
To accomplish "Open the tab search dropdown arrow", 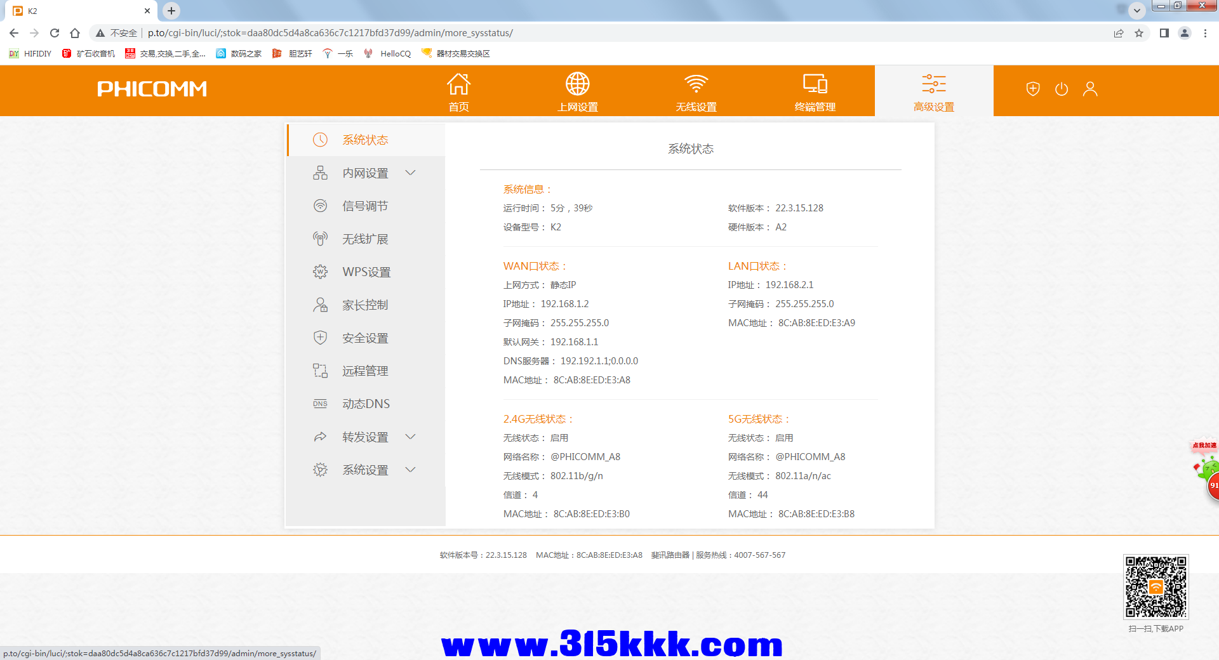I will pos(1137,10).
